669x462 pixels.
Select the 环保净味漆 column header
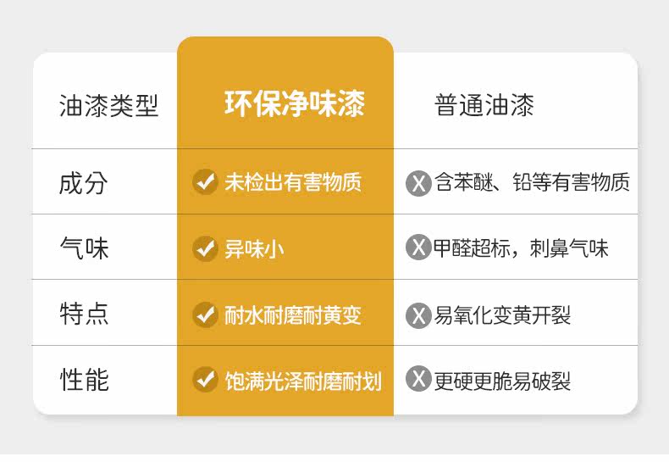click(294, 104)
